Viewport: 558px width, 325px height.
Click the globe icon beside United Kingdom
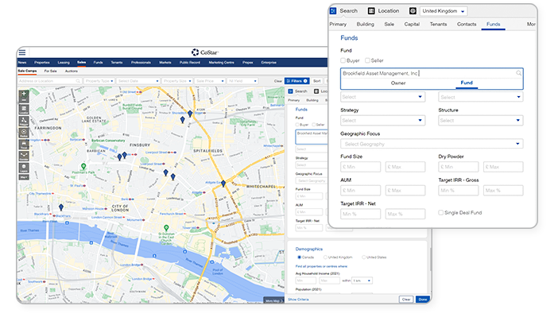pos(413,11)
